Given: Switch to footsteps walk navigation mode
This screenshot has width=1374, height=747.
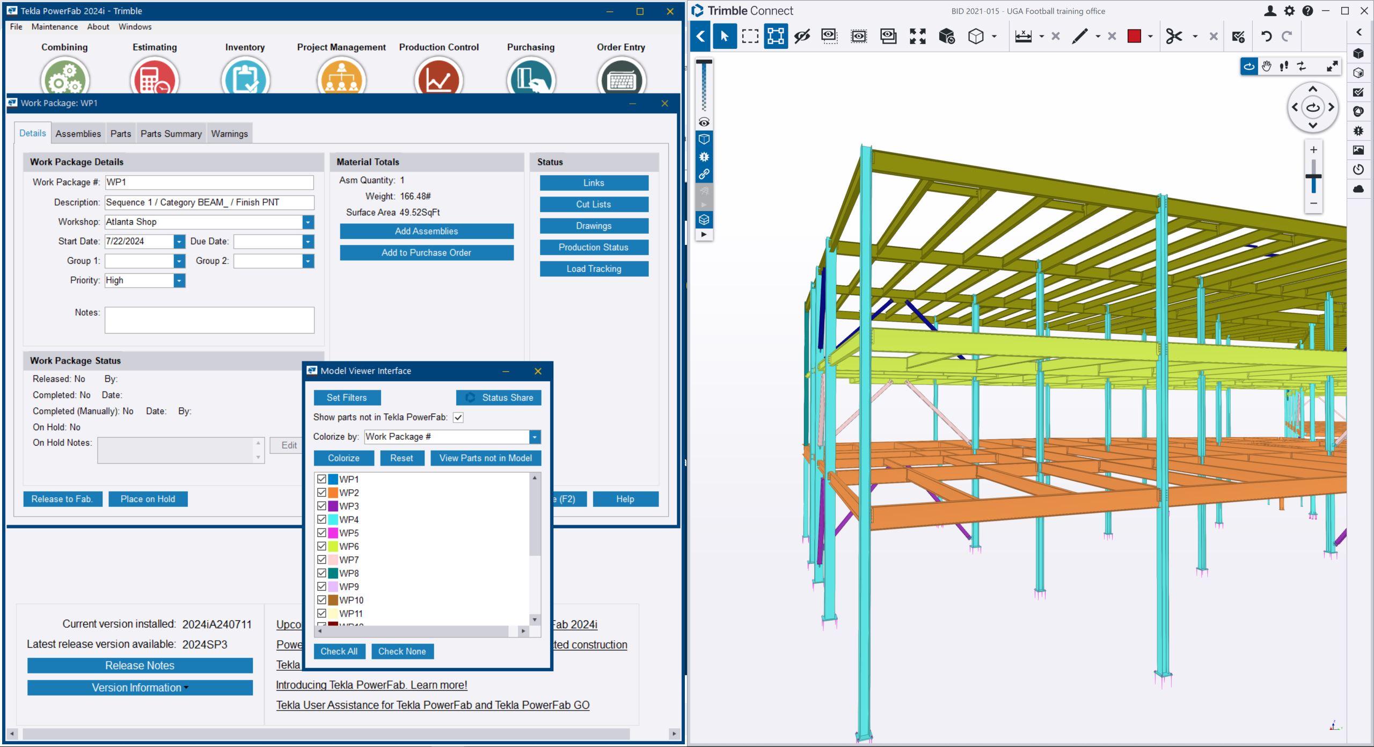Looking at the screenshot, I should tap(1284, 66).
